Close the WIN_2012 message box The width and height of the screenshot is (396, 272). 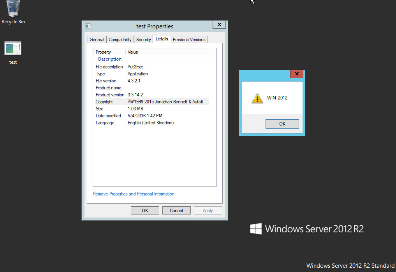297,73
